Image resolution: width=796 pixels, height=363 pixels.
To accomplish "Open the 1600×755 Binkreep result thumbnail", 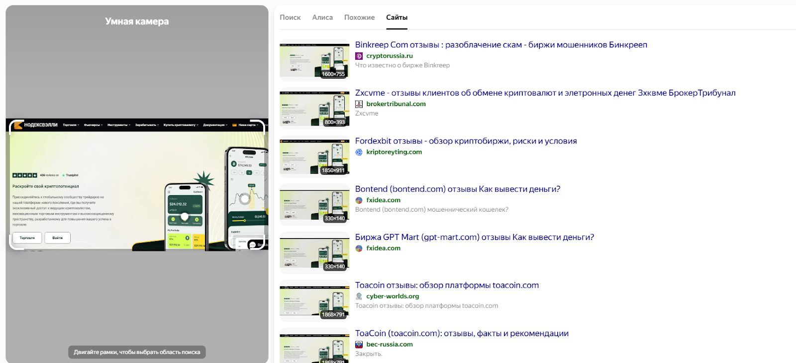I will click(314, 60).
